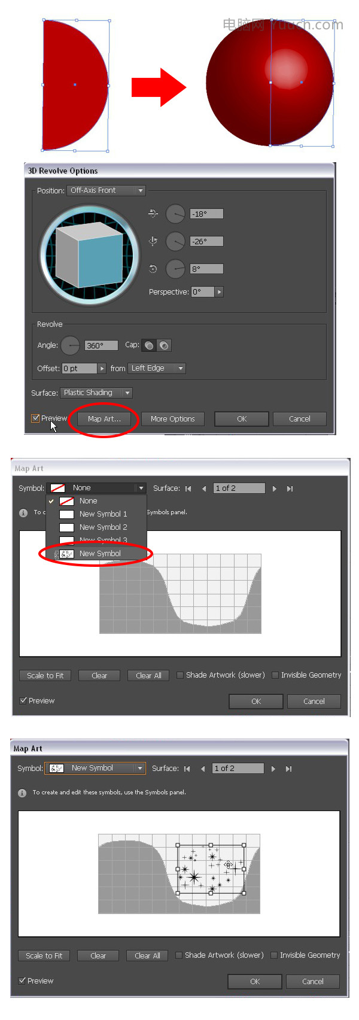Click the Offset field showing 0 pt
Screen dimensions: 359x1020
(x=80, y=369)
